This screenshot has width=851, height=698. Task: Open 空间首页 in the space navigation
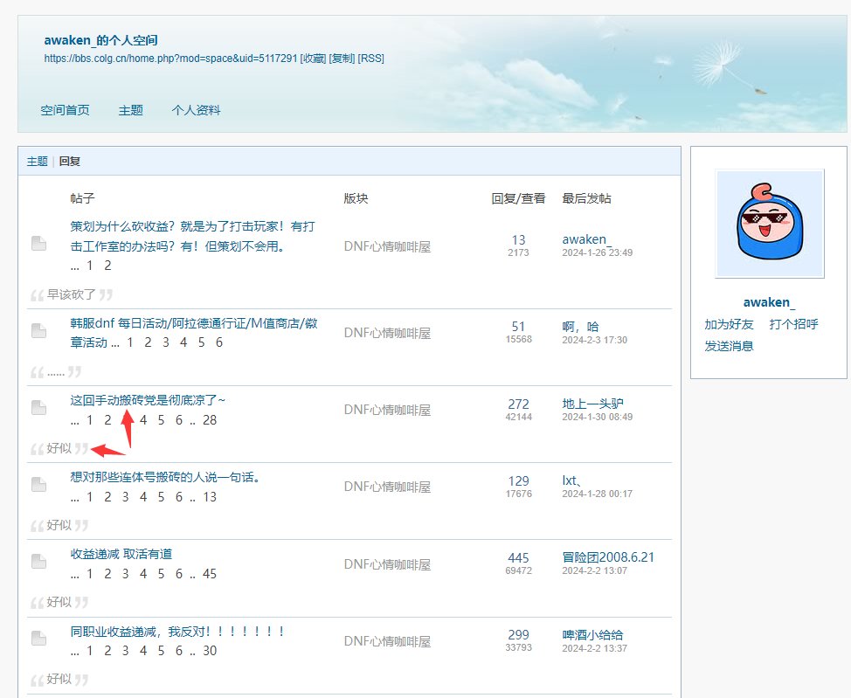65,111
